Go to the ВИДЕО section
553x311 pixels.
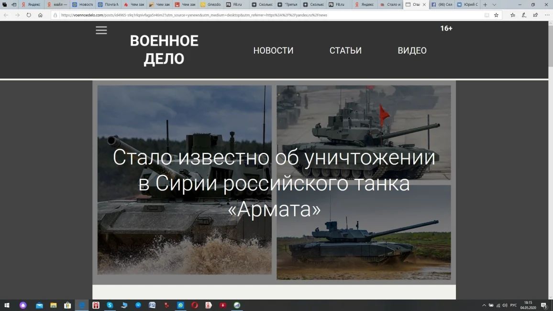point(412,51)
